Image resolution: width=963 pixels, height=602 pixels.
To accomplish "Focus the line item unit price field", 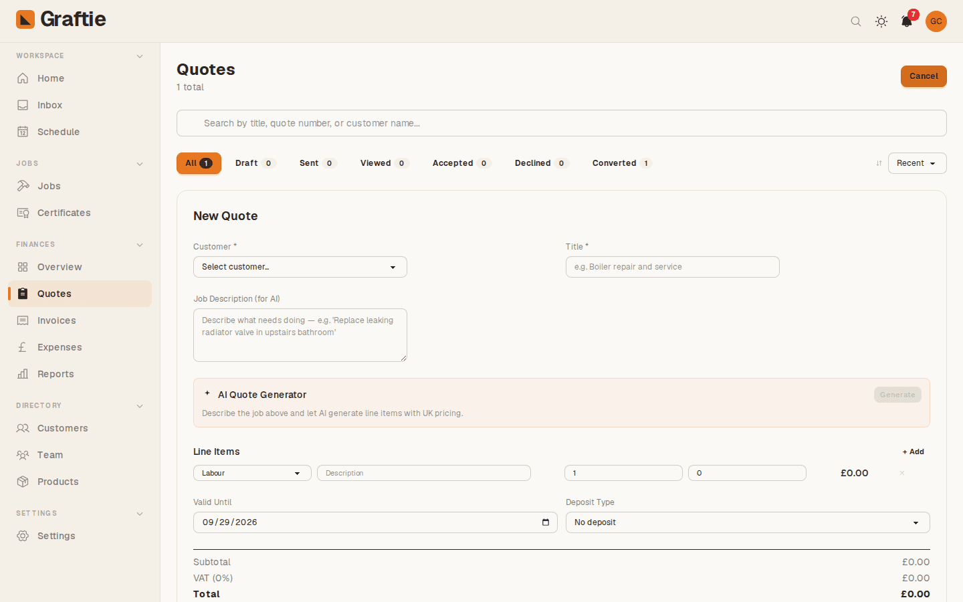I will (747, 473).
